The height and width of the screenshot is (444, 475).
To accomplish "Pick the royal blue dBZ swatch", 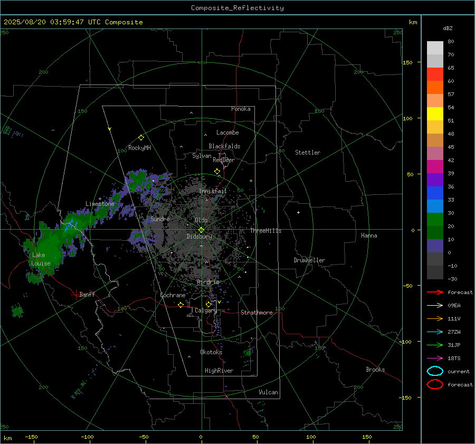I will coord(435,193).
